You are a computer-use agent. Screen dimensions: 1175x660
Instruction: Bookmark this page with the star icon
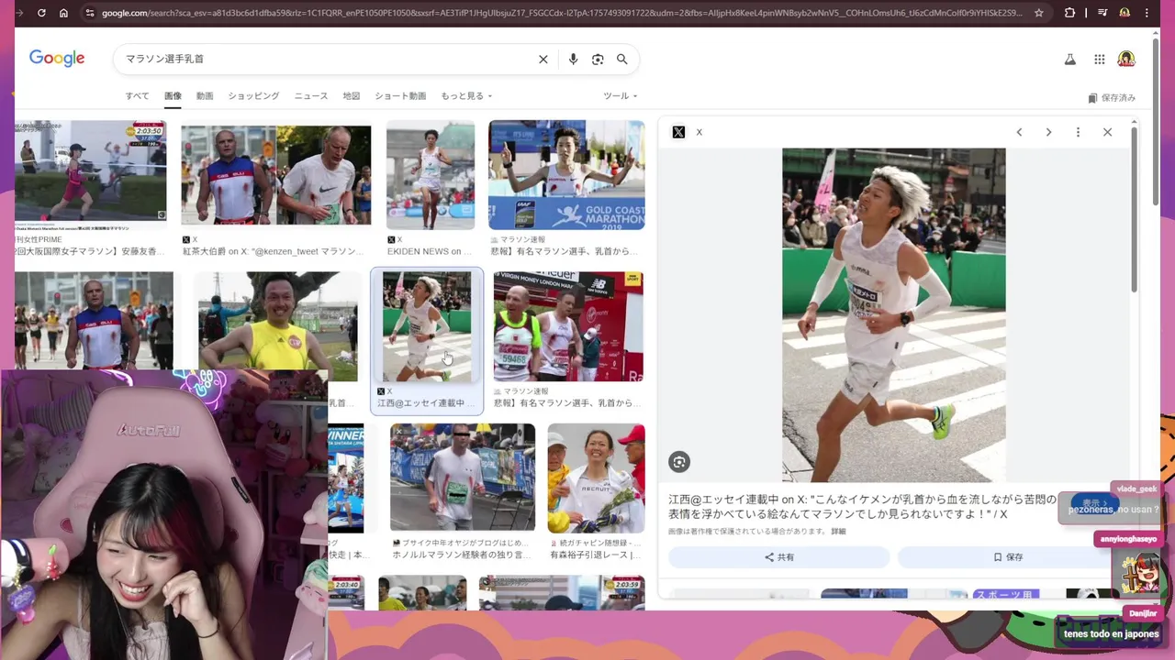click(x=1038, y=13)
